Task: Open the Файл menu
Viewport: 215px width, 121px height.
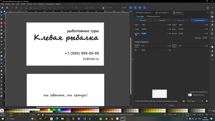Action: pos(2,4)
